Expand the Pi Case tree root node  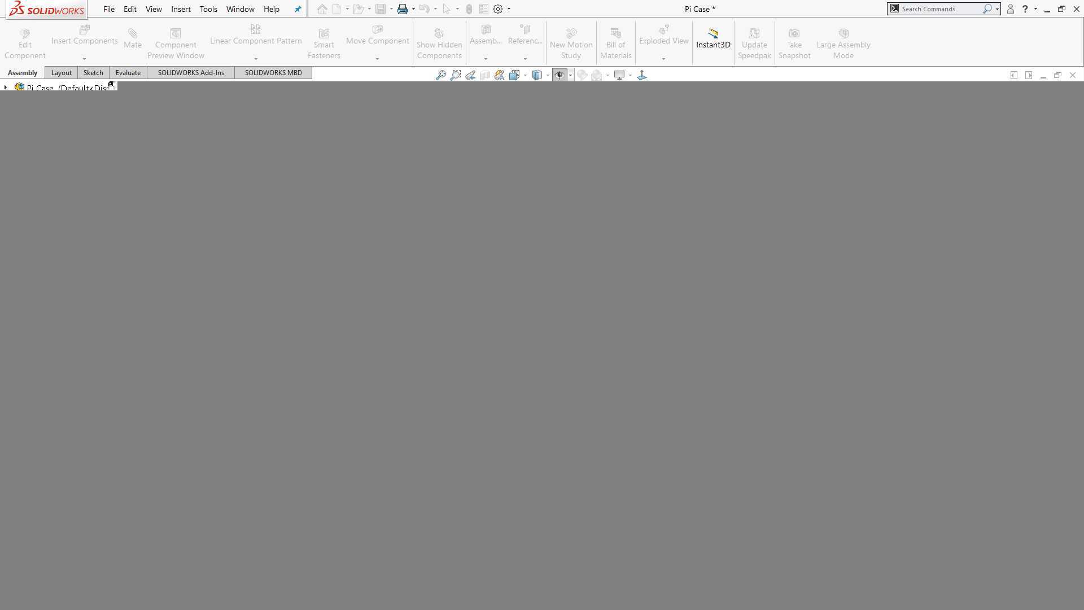pos(6,88)
